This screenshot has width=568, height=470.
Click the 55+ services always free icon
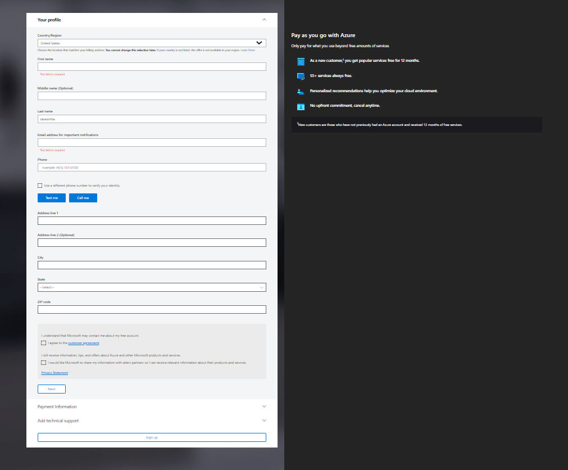[x=301, y=76]
